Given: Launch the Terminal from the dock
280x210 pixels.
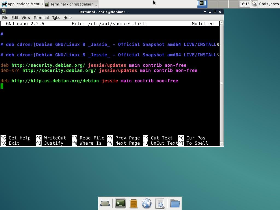Looking at the screenshot, I should pos(120,203).
